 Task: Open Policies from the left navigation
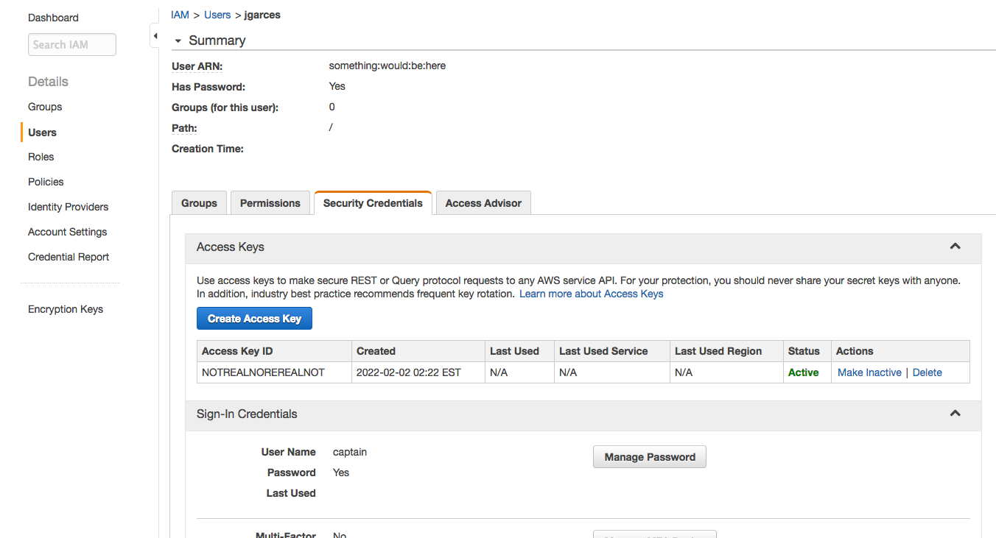pyautogui.click(x=46, y=182)
